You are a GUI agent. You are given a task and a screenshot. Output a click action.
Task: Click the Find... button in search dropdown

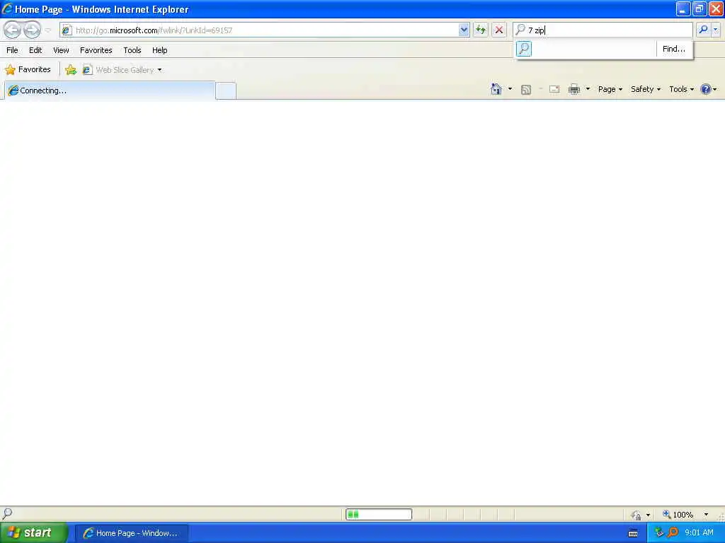(x=674, y=49)
